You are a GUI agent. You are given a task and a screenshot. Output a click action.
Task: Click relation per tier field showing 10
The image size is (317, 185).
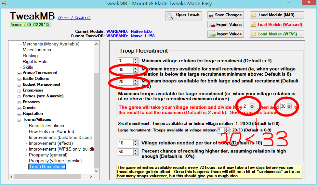click(126, 143)
